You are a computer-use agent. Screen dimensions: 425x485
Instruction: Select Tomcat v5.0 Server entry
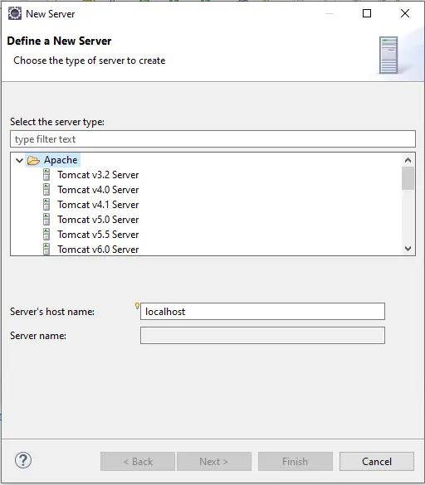click(98, 220)
